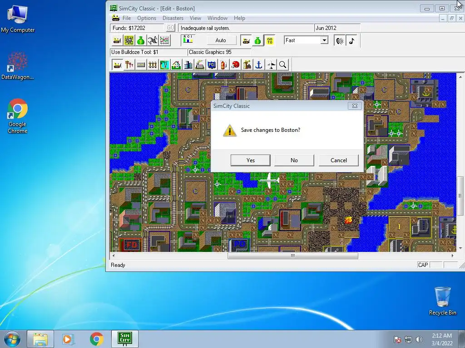The image size is (465, 348).
Task: Click the map's left scroll arrow
Action: point(113,256)
